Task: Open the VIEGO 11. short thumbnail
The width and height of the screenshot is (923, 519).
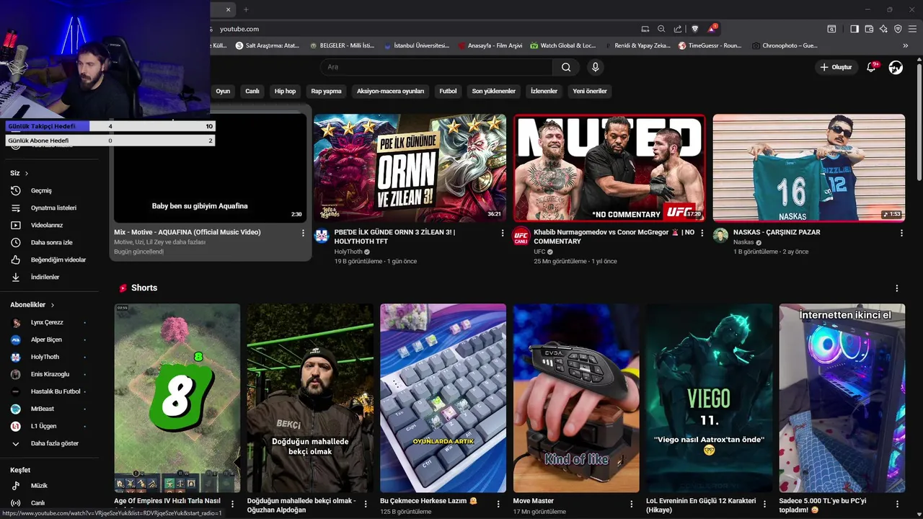Action: [x=709, y=398]
